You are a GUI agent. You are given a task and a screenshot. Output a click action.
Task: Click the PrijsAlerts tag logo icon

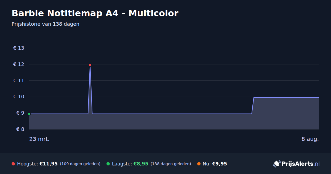[277, 164]
